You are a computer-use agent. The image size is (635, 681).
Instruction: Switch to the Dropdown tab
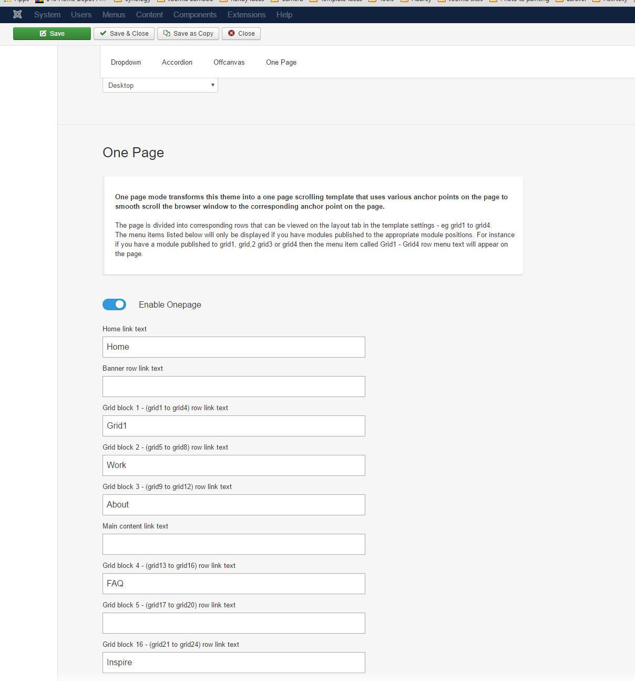126,62
